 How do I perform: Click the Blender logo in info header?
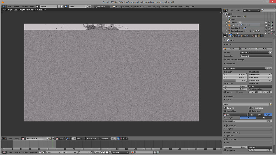point(114,6)
